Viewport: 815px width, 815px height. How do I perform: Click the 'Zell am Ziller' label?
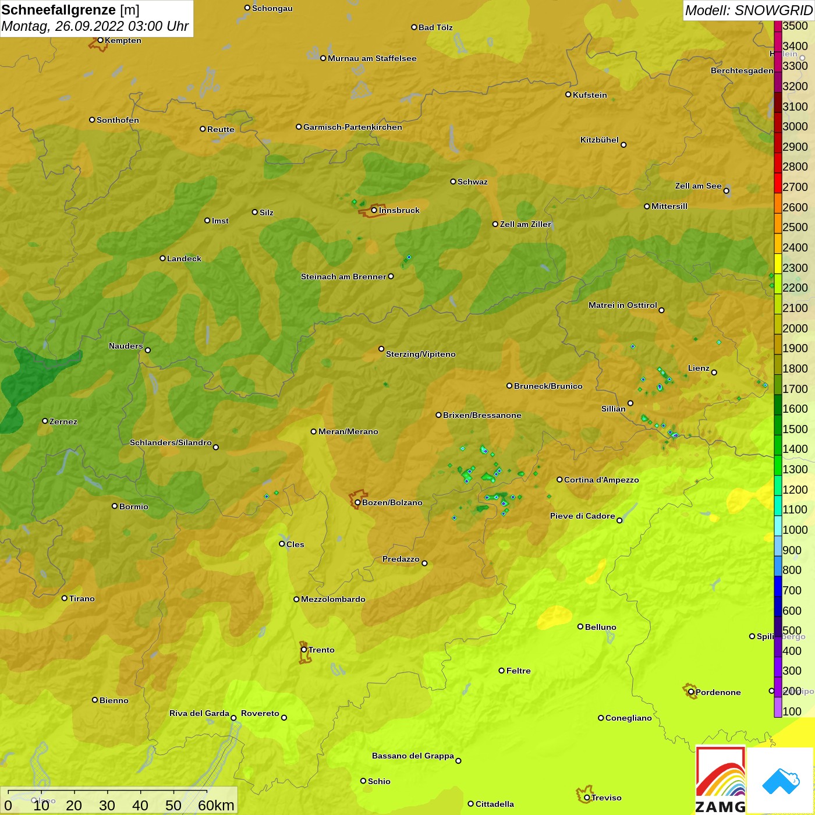526,224
